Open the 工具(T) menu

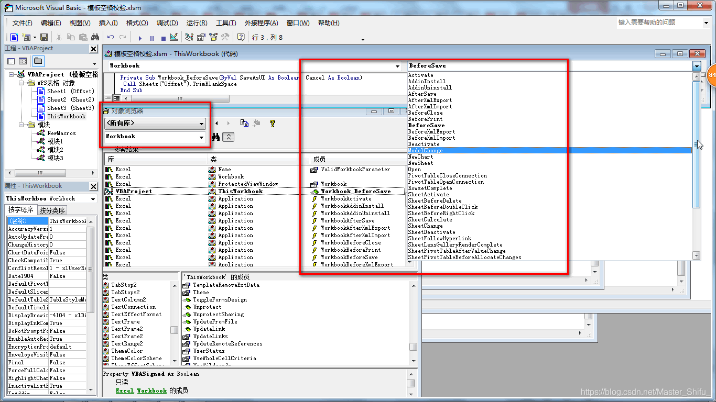tap(226, 23)
